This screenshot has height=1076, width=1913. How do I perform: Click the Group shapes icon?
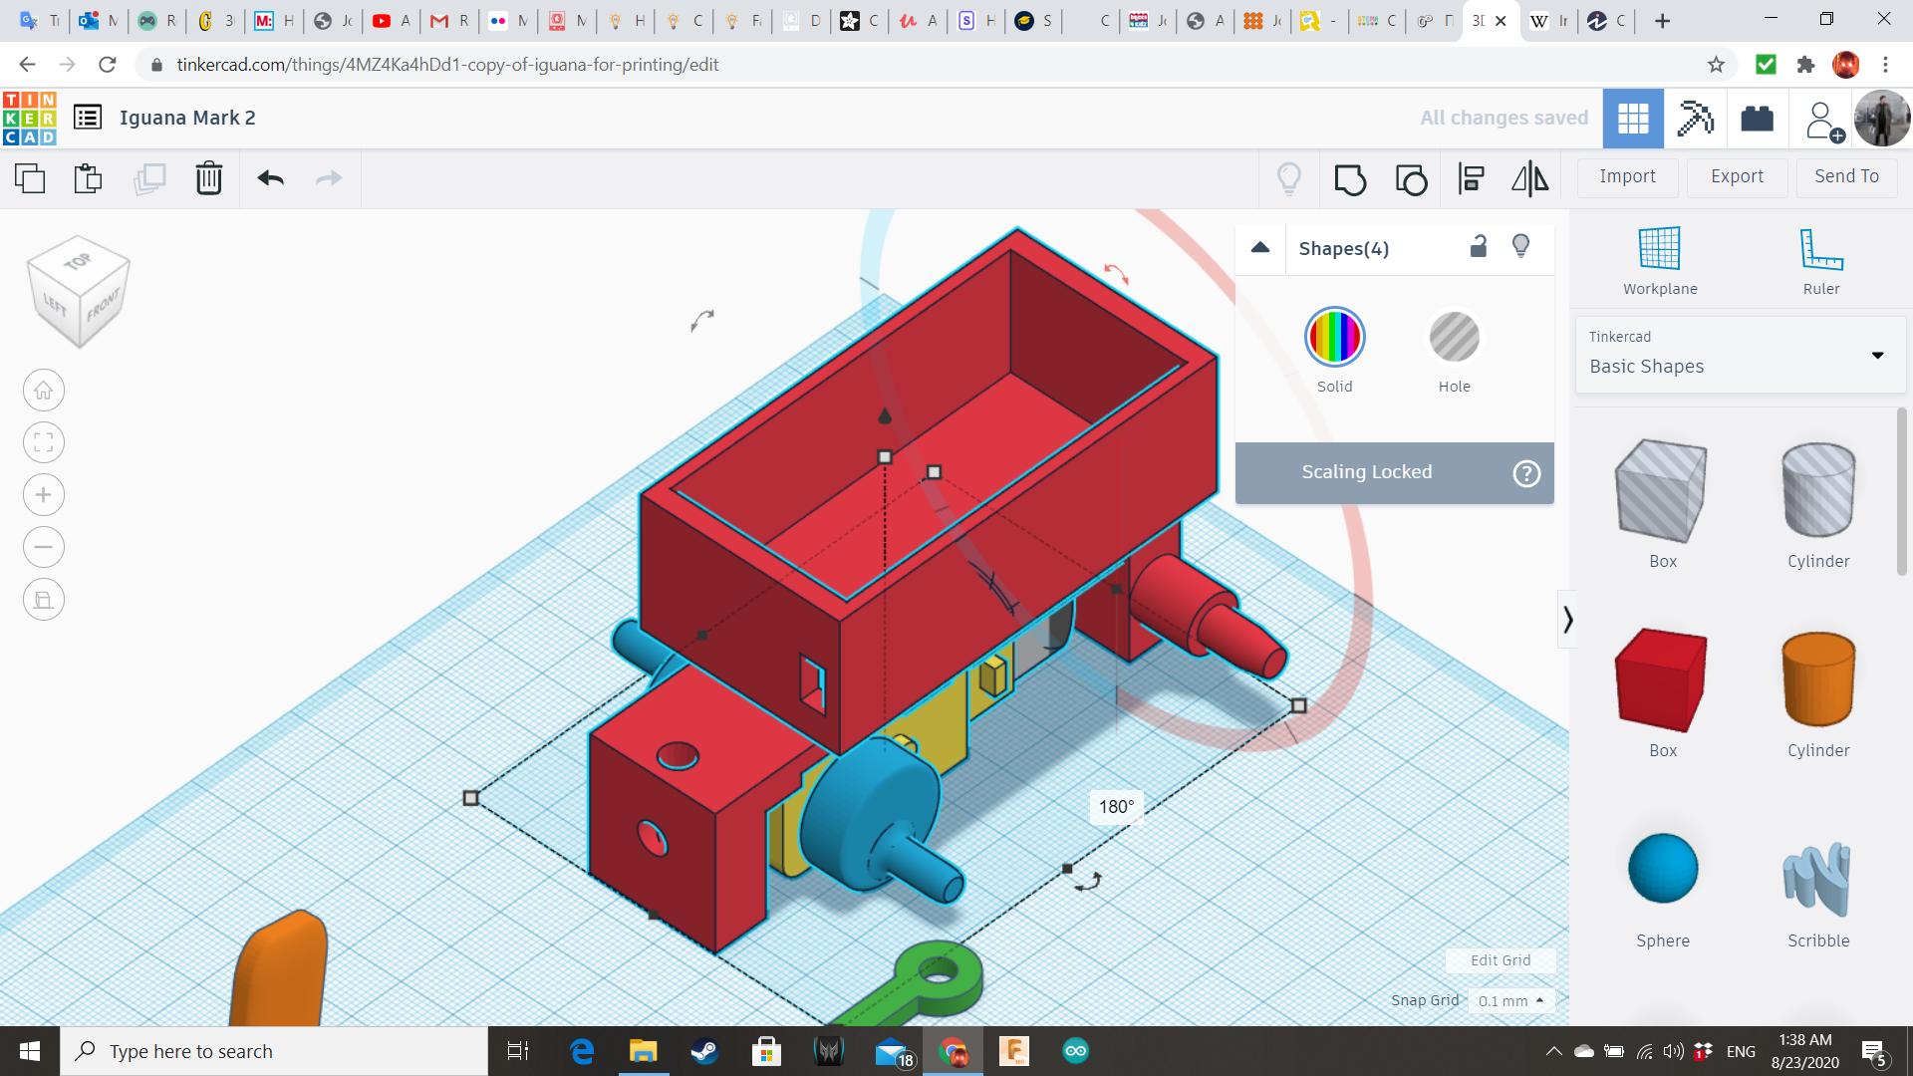tap(1350, 179)
